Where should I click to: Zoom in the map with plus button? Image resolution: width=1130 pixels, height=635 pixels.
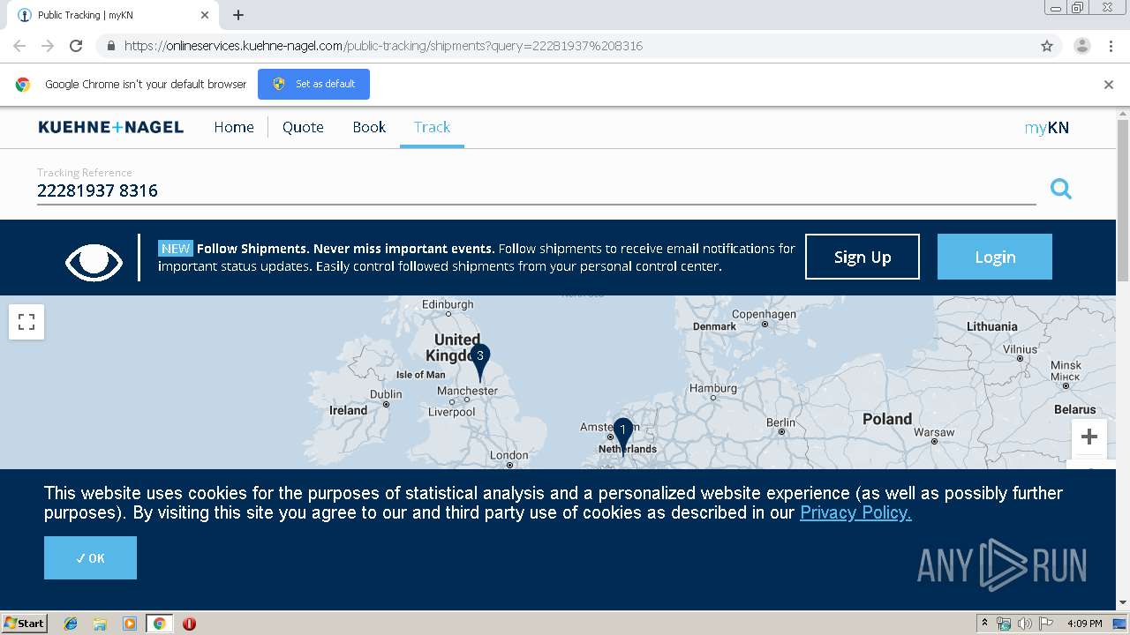(1089, 437)
